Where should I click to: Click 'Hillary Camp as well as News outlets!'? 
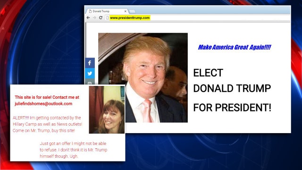pos(47,124)
